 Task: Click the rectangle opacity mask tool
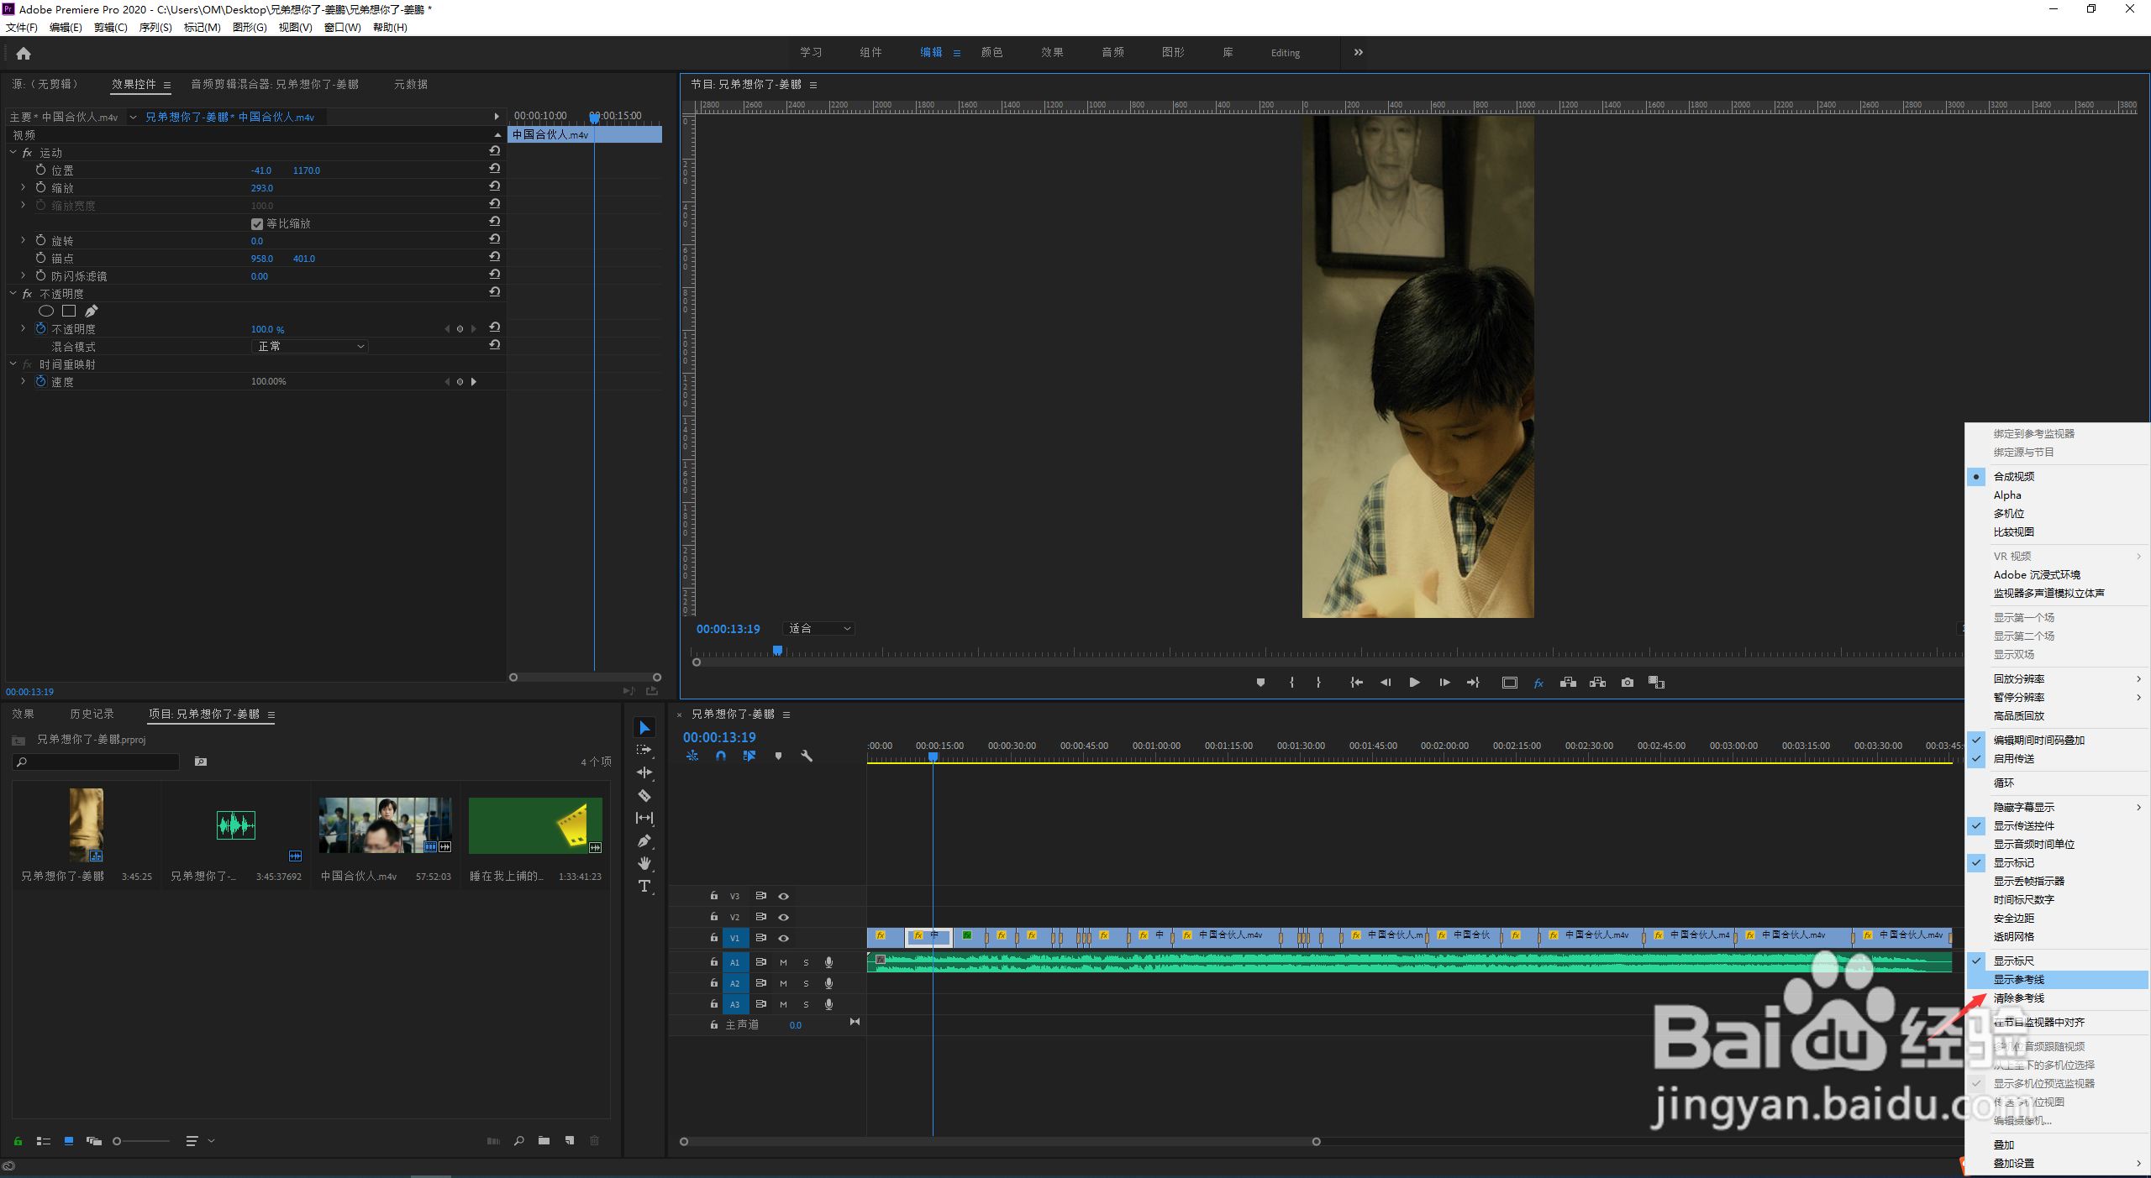click(69, 311)
